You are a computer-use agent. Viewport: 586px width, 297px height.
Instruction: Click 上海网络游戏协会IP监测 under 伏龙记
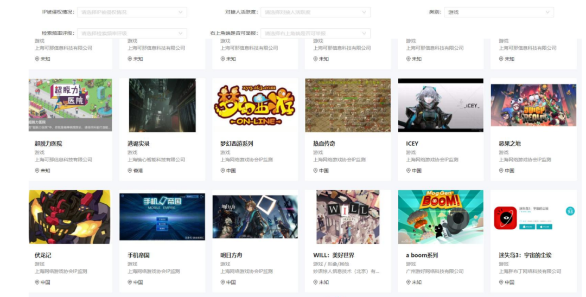coord(61,271)
